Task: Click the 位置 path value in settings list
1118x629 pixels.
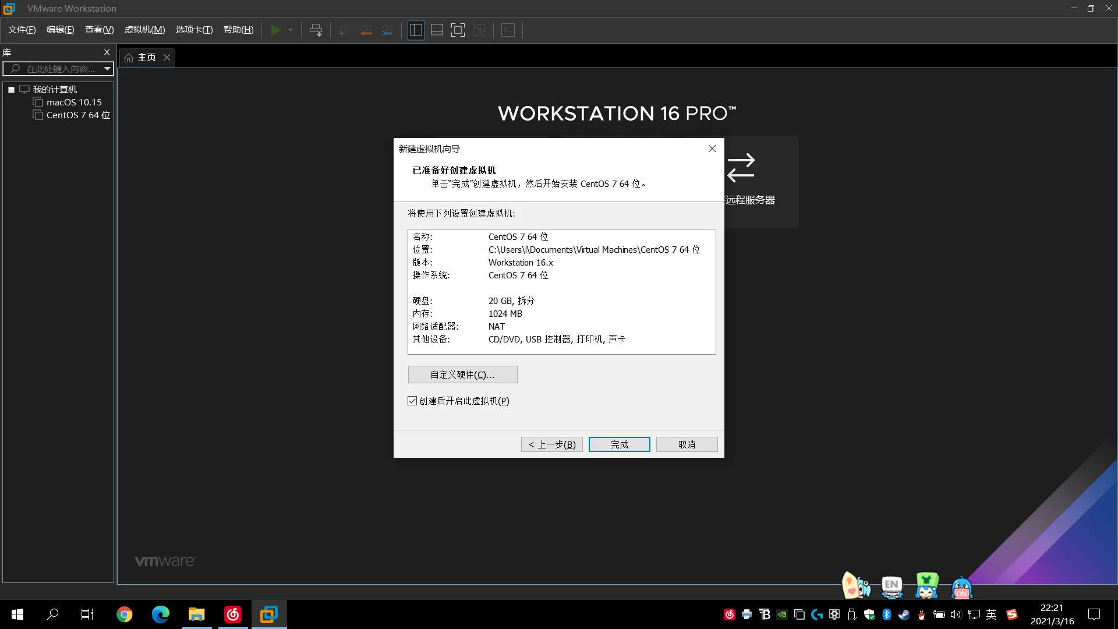Action: coord(594,250)
